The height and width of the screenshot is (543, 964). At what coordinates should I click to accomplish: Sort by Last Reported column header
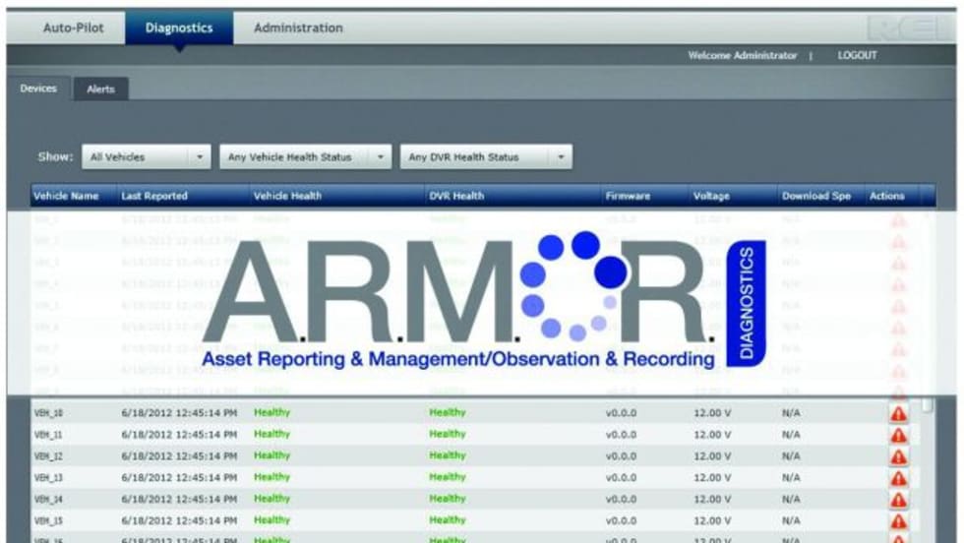[154, 197]
